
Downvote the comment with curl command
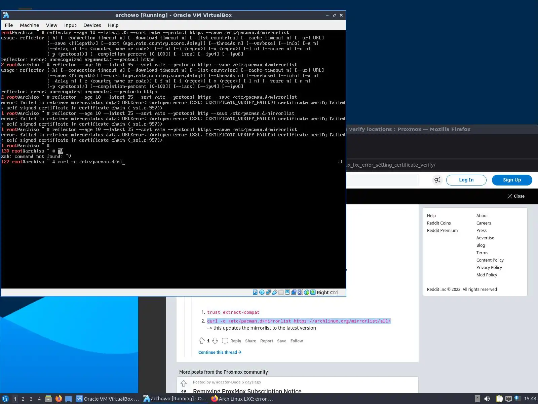coord(215,341)
